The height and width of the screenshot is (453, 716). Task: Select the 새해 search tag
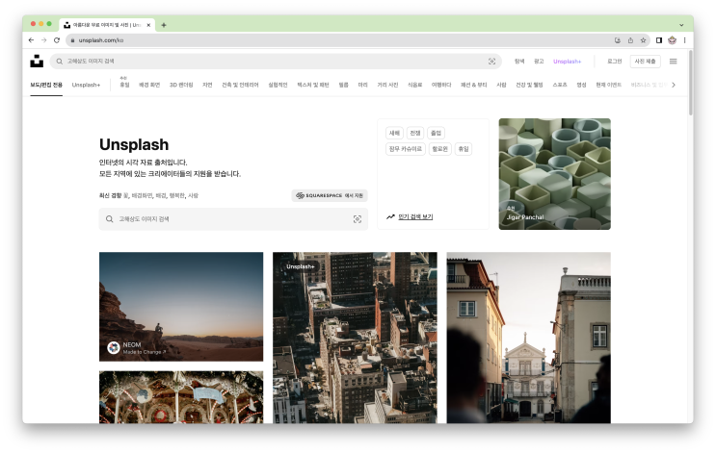tap(394, 133)
